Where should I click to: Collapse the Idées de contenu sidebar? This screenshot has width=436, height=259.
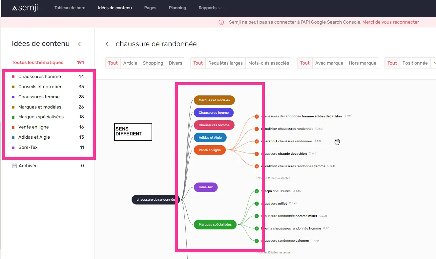[x=79, y=44]
